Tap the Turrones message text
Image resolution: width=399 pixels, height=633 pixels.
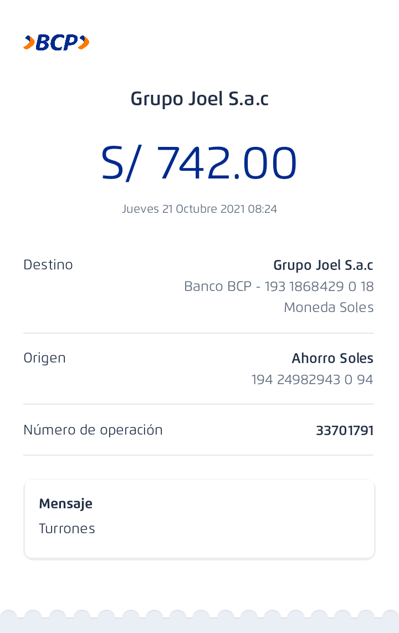click(x=67, y=529)
